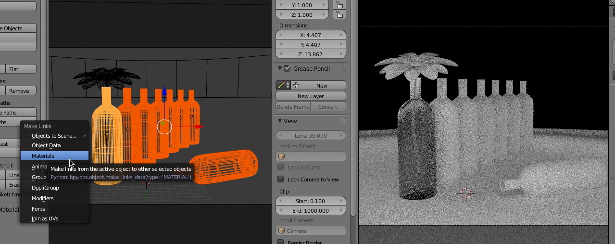615x244 pixels.
Task: Expand the Objects to Scene submenu
Action: coord(54,136)
